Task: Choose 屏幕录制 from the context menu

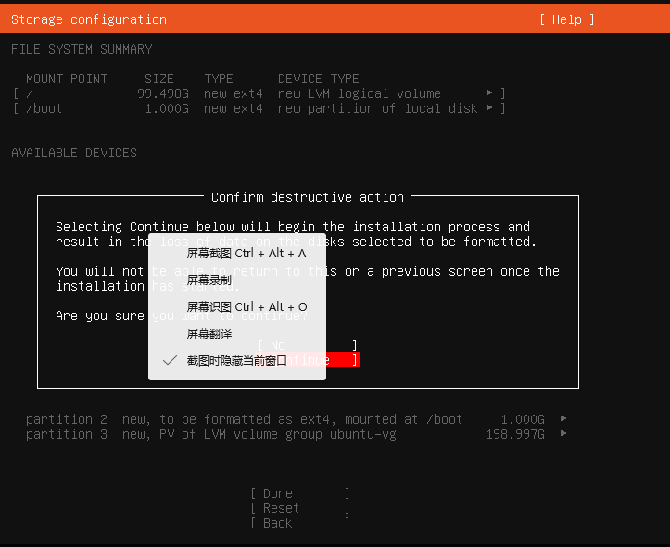Action: click(x=237, y=280)
